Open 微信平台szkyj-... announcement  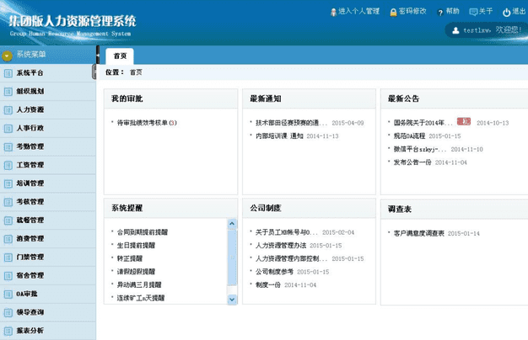coord(420,149)
